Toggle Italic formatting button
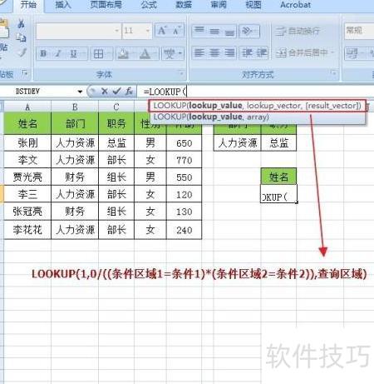 (58, 53)
